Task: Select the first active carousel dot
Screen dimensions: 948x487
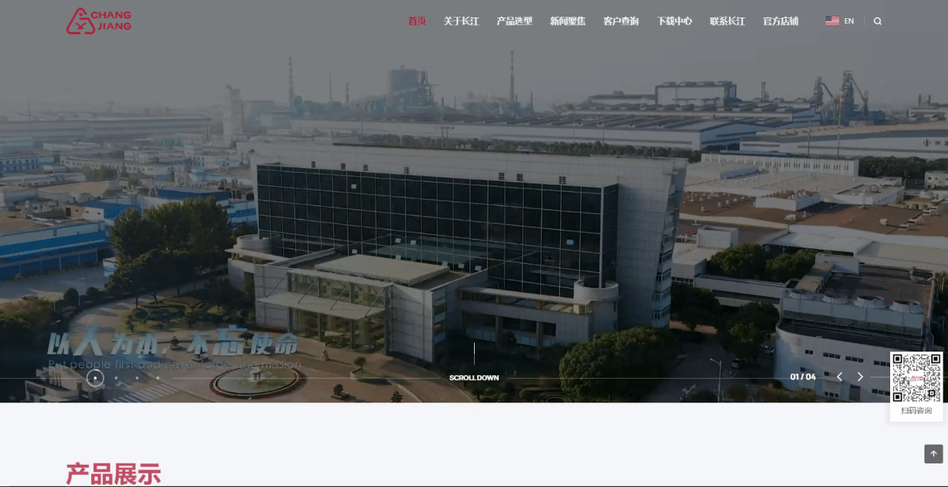Action: [x=95, y=377]
